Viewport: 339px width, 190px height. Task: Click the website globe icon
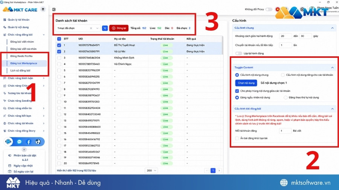coord(38,142)
